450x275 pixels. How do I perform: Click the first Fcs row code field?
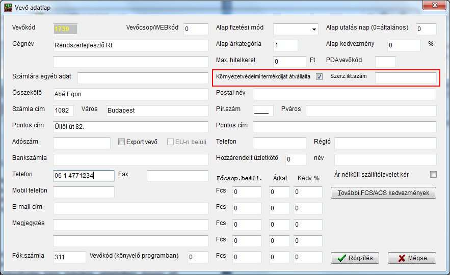point(247,192)
